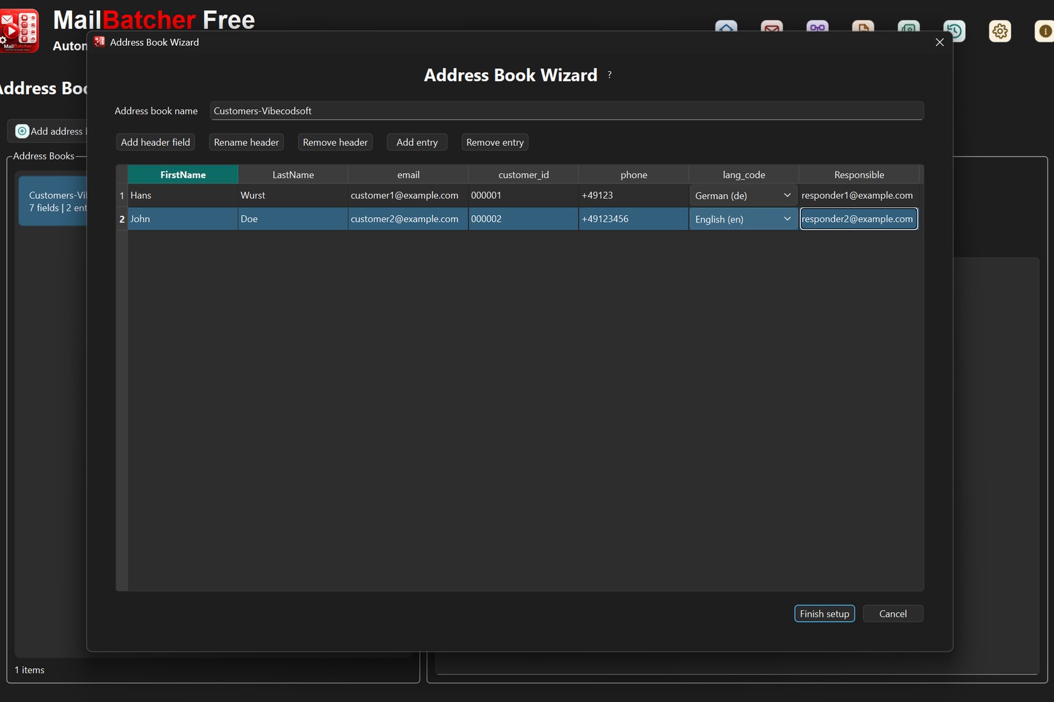Select the Responsible column header

[859, 175]
